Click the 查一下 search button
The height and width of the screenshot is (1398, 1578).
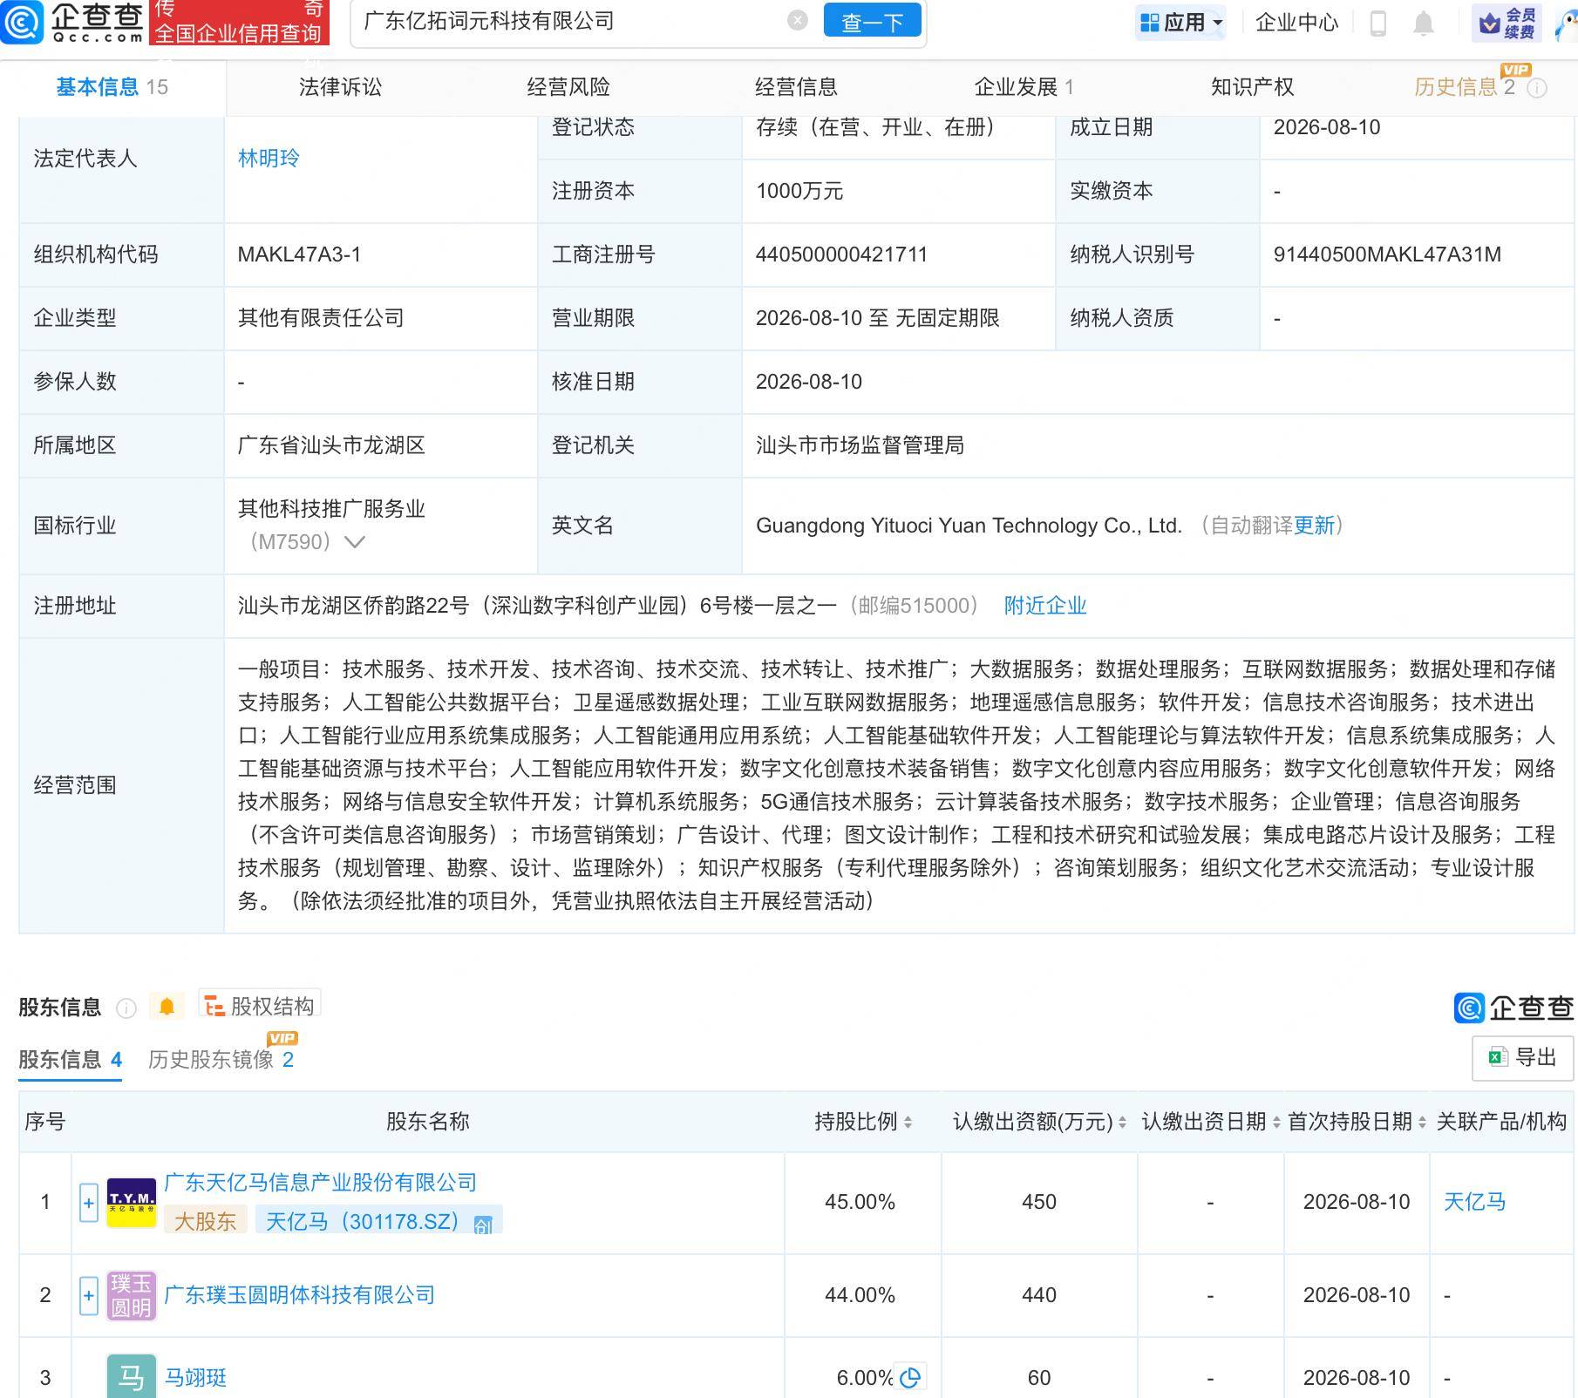coord(872,22)
